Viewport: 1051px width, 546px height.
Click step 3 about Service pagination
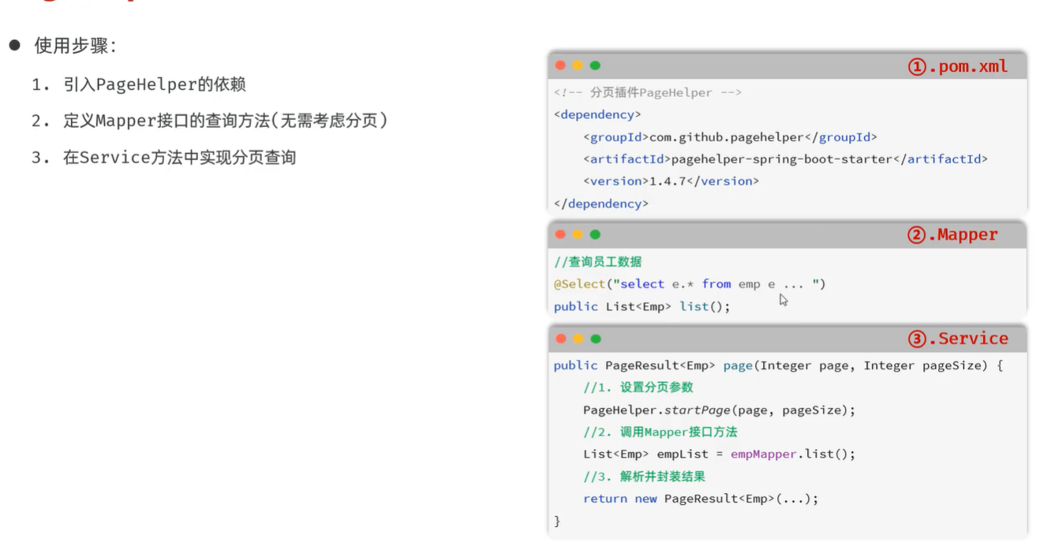(x=163, y=157)
